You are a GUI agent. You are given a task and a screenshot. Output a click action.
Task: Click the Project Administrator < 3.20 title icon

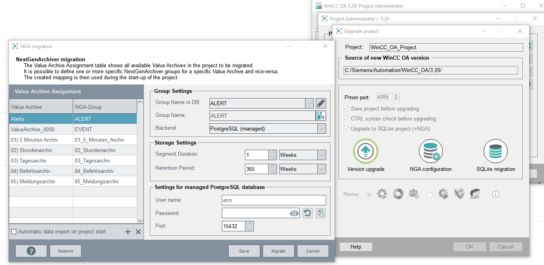click(325, 18)
